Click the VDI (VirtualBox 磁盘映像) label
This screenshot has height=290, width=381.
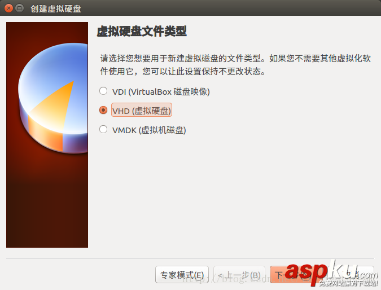tap(161, 92)
